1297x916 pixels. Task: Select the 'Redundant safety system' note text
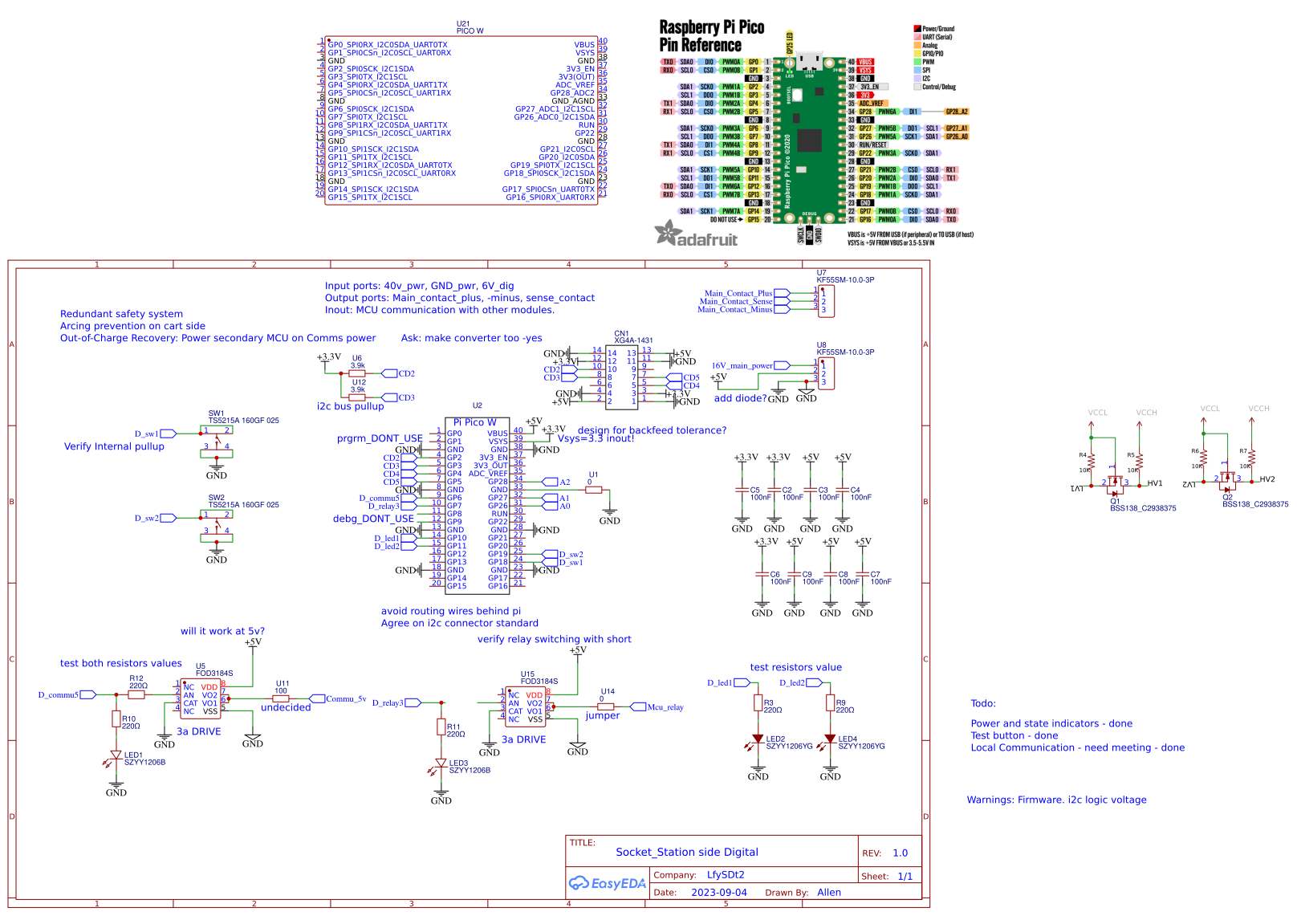click(x=121, y=314)
